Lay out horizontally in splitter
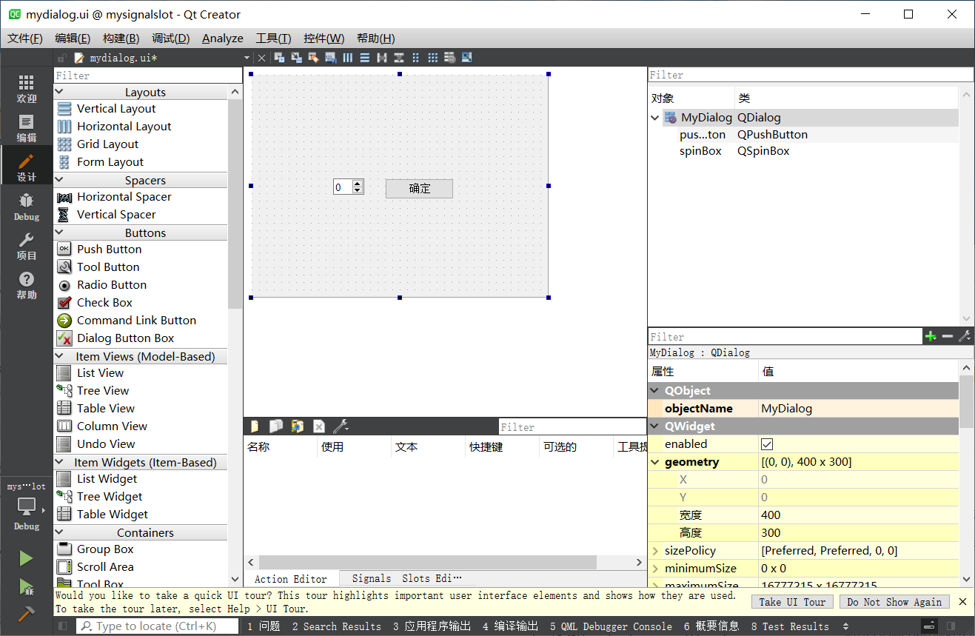This screenshot has height=636, width=975. (x=382, y=58)
